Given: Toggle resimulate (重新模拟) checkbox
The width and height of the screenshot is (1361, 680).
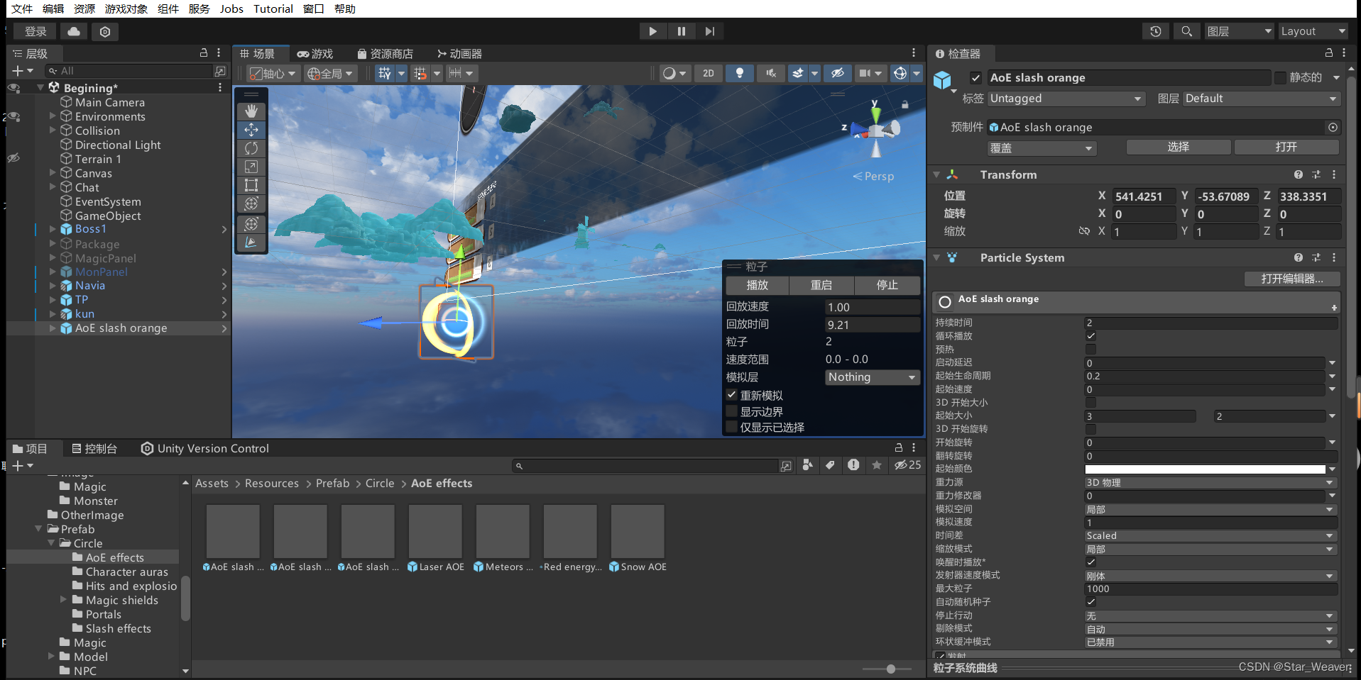Looking at the screenshot, I should pyautogui.click(x=731, y=395).
